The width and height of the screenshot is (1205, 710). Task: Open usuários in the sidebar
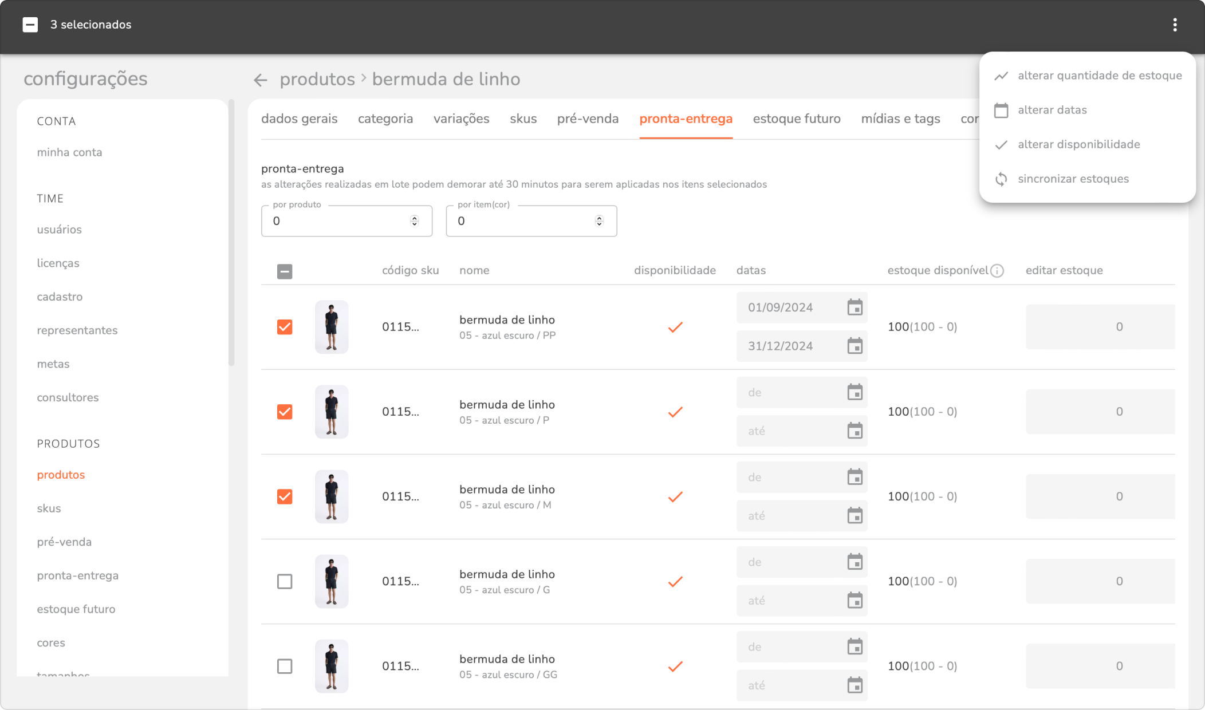click(x=59, y=230)
